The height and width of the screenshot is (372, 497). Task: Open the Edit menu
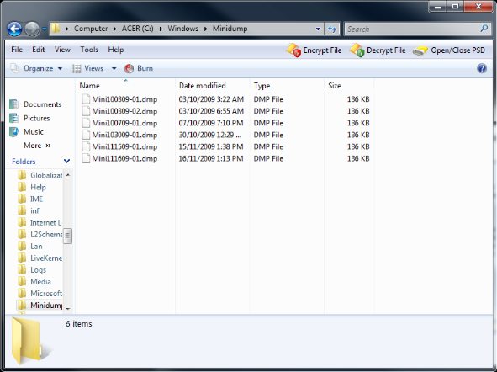[x=39, y=50]
